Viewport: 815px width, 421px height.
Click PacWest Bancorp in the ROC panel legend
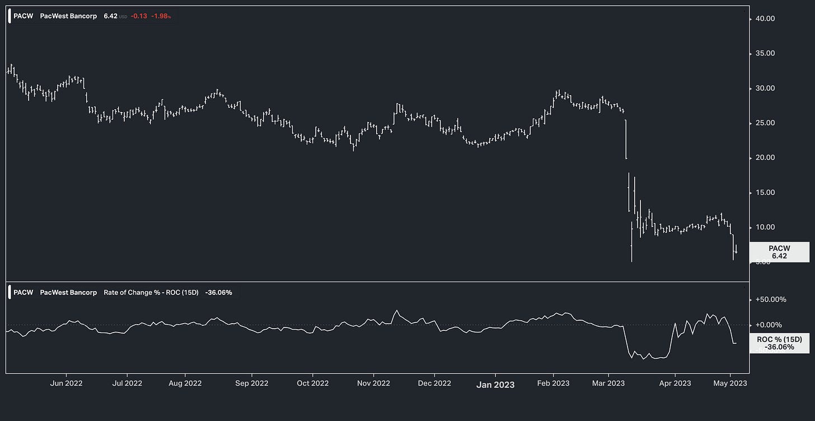click(x=68, y=292)
